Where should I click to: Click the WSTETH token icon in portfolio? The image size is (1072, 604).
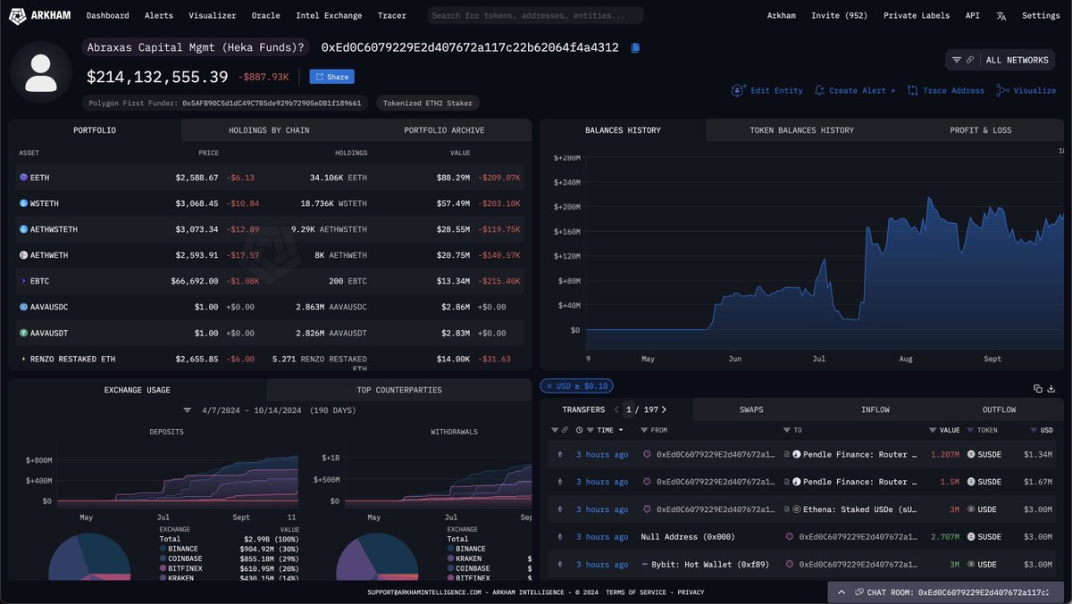(23, 203)
